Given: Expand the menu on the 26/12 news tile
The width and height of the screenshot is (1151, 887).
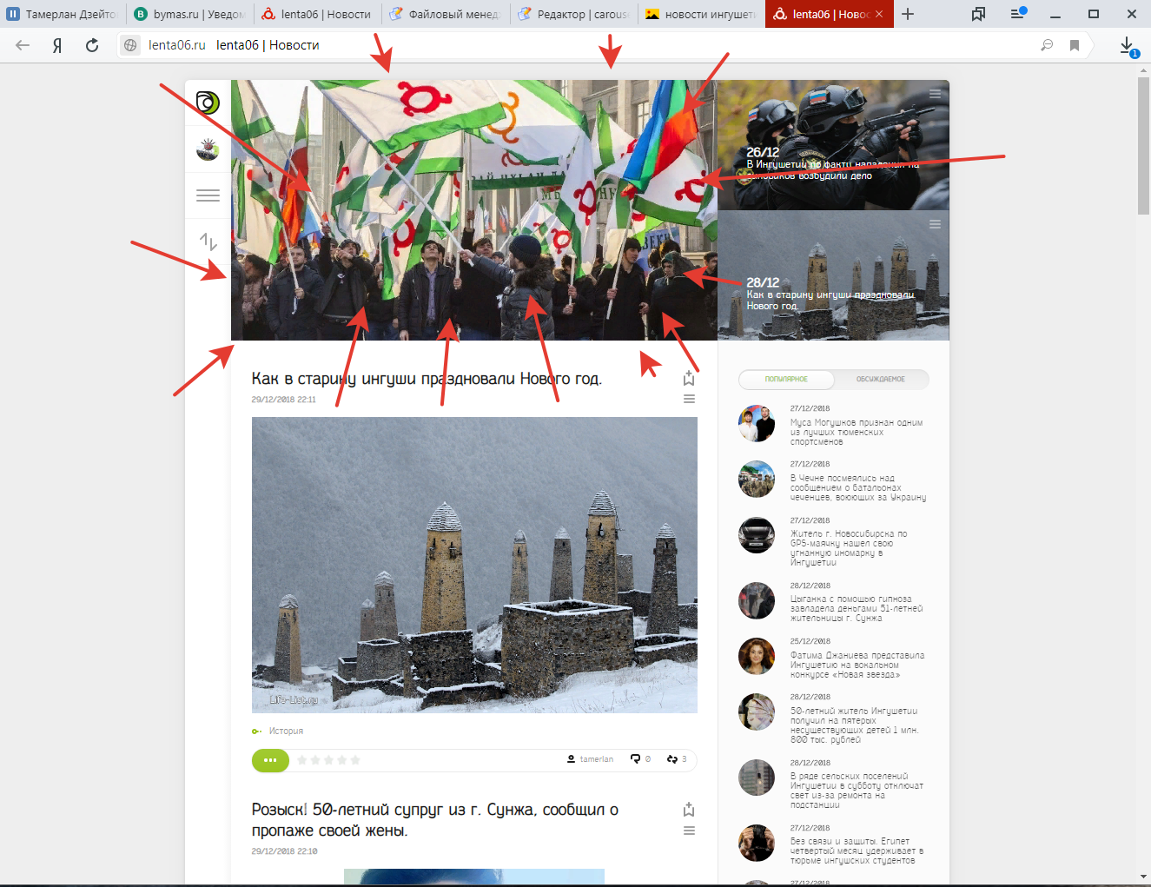Looking at the screenshot, I should [935, 94].
